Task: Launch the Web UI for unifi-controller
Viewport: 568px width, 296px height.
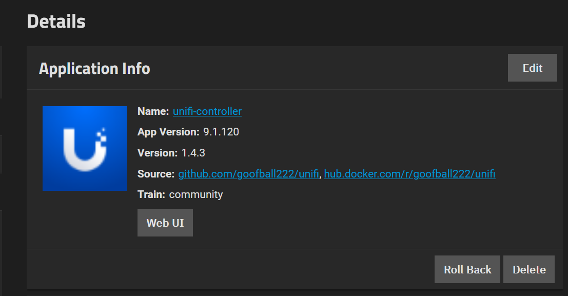Action: tap(165, 223)
